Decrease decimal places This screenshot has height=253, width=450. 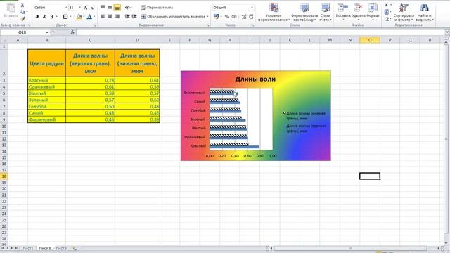tap(251, 17)
